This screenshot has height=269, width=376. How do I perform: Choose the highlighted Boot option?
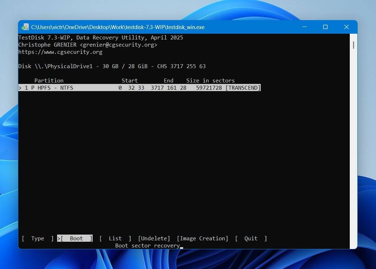coord(75,239)
